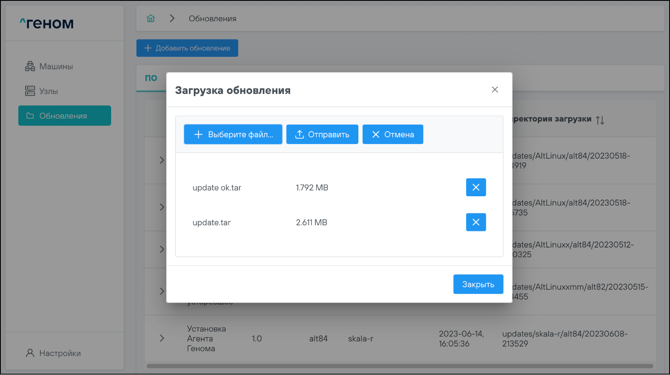Image resolution: width=670 pixels, height=375 pixels.
Task: Close the upload dialog with X icon
Action: pos(495,90)
